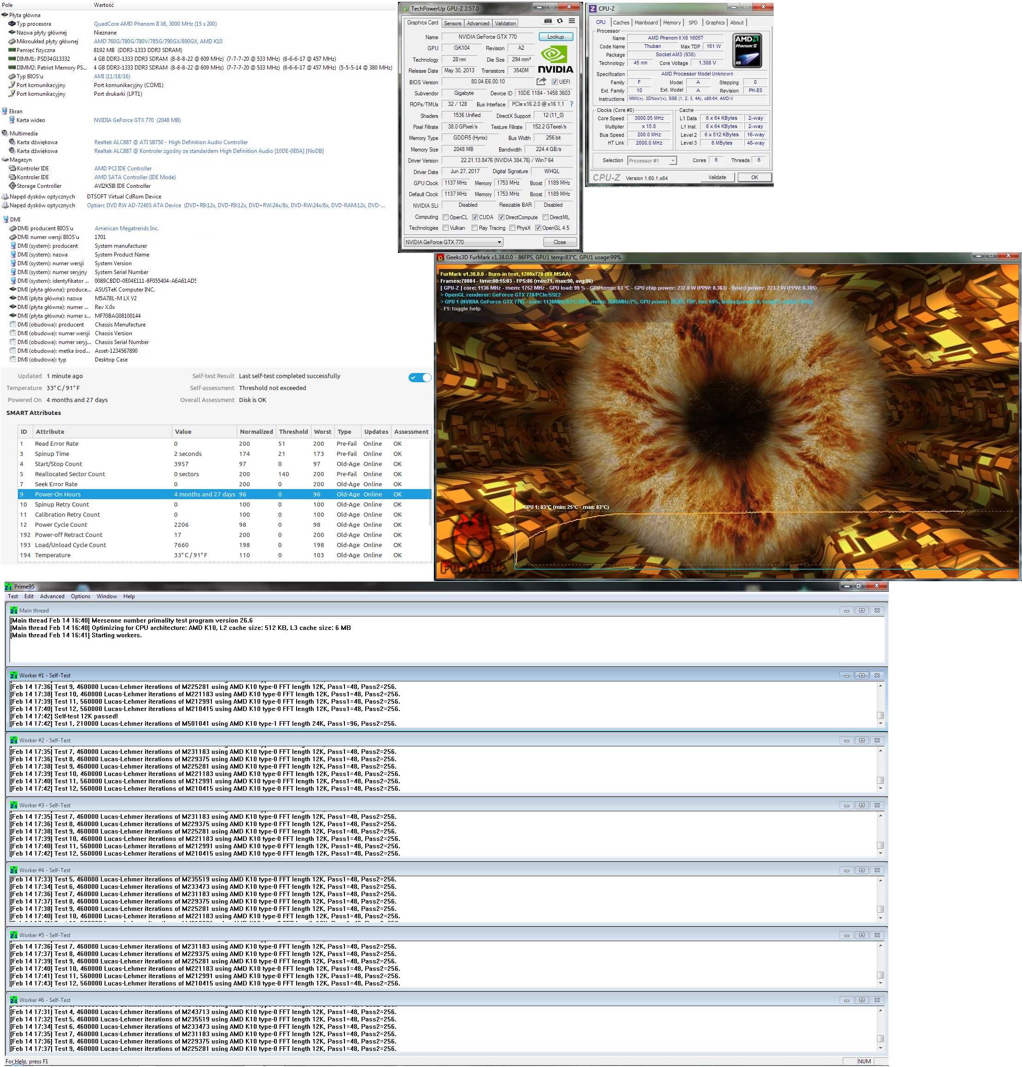
Task: Open the NVIDIA GeForce GTX 770 (2048 MB) link
Action: click(x=137, y=120)
